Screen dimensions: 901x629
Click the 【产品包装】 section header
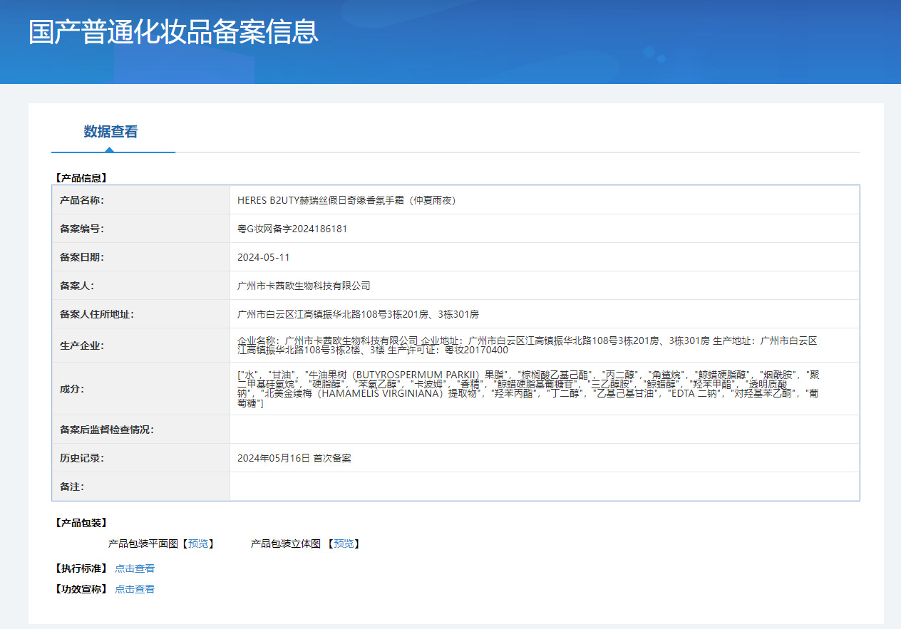coord(81,523)
